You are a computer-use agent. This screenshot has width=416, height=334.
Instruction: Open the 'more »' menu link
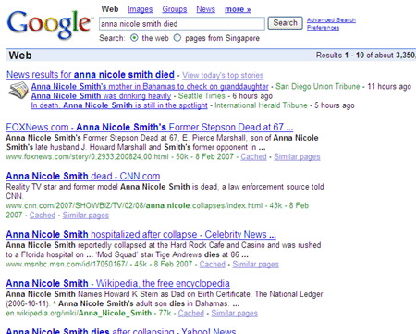pos(238,9)
